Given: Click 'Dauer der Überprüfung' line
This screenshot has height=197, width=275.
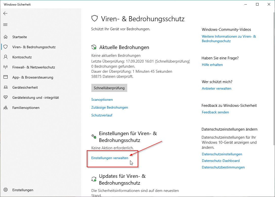Looking at the screenshot, I should point(132,71).
